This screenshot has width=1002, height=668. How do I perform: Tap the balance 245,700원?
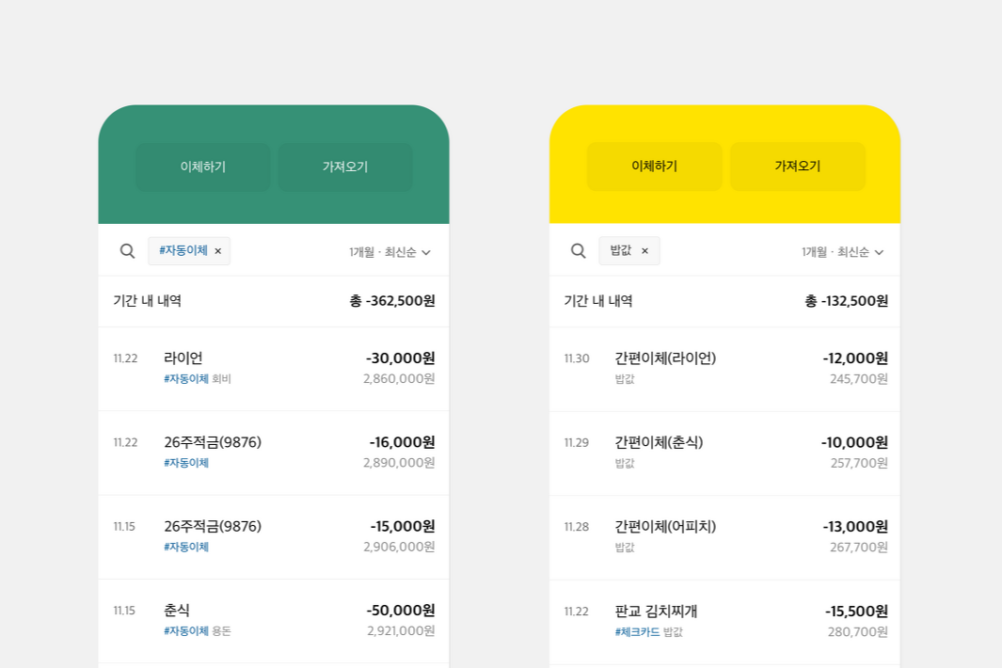(x=859, y=379)
